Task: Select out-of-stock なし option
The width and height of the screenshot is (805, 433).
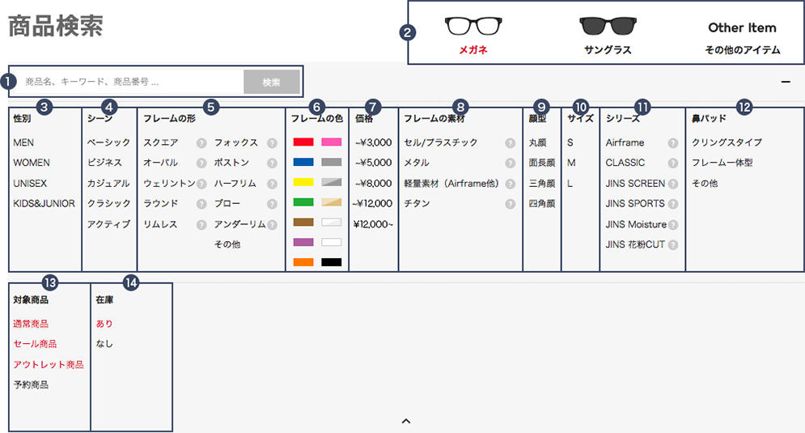Action: (x=104, y=344)
